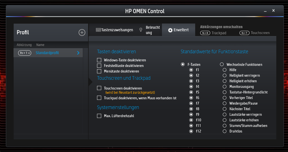Select the f10 radio button
Screen dimensions: 288x152
[x=191, y=120]
